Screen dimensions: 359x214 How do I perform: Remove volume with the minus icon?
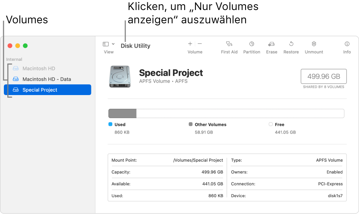click(x=200, y=43)
